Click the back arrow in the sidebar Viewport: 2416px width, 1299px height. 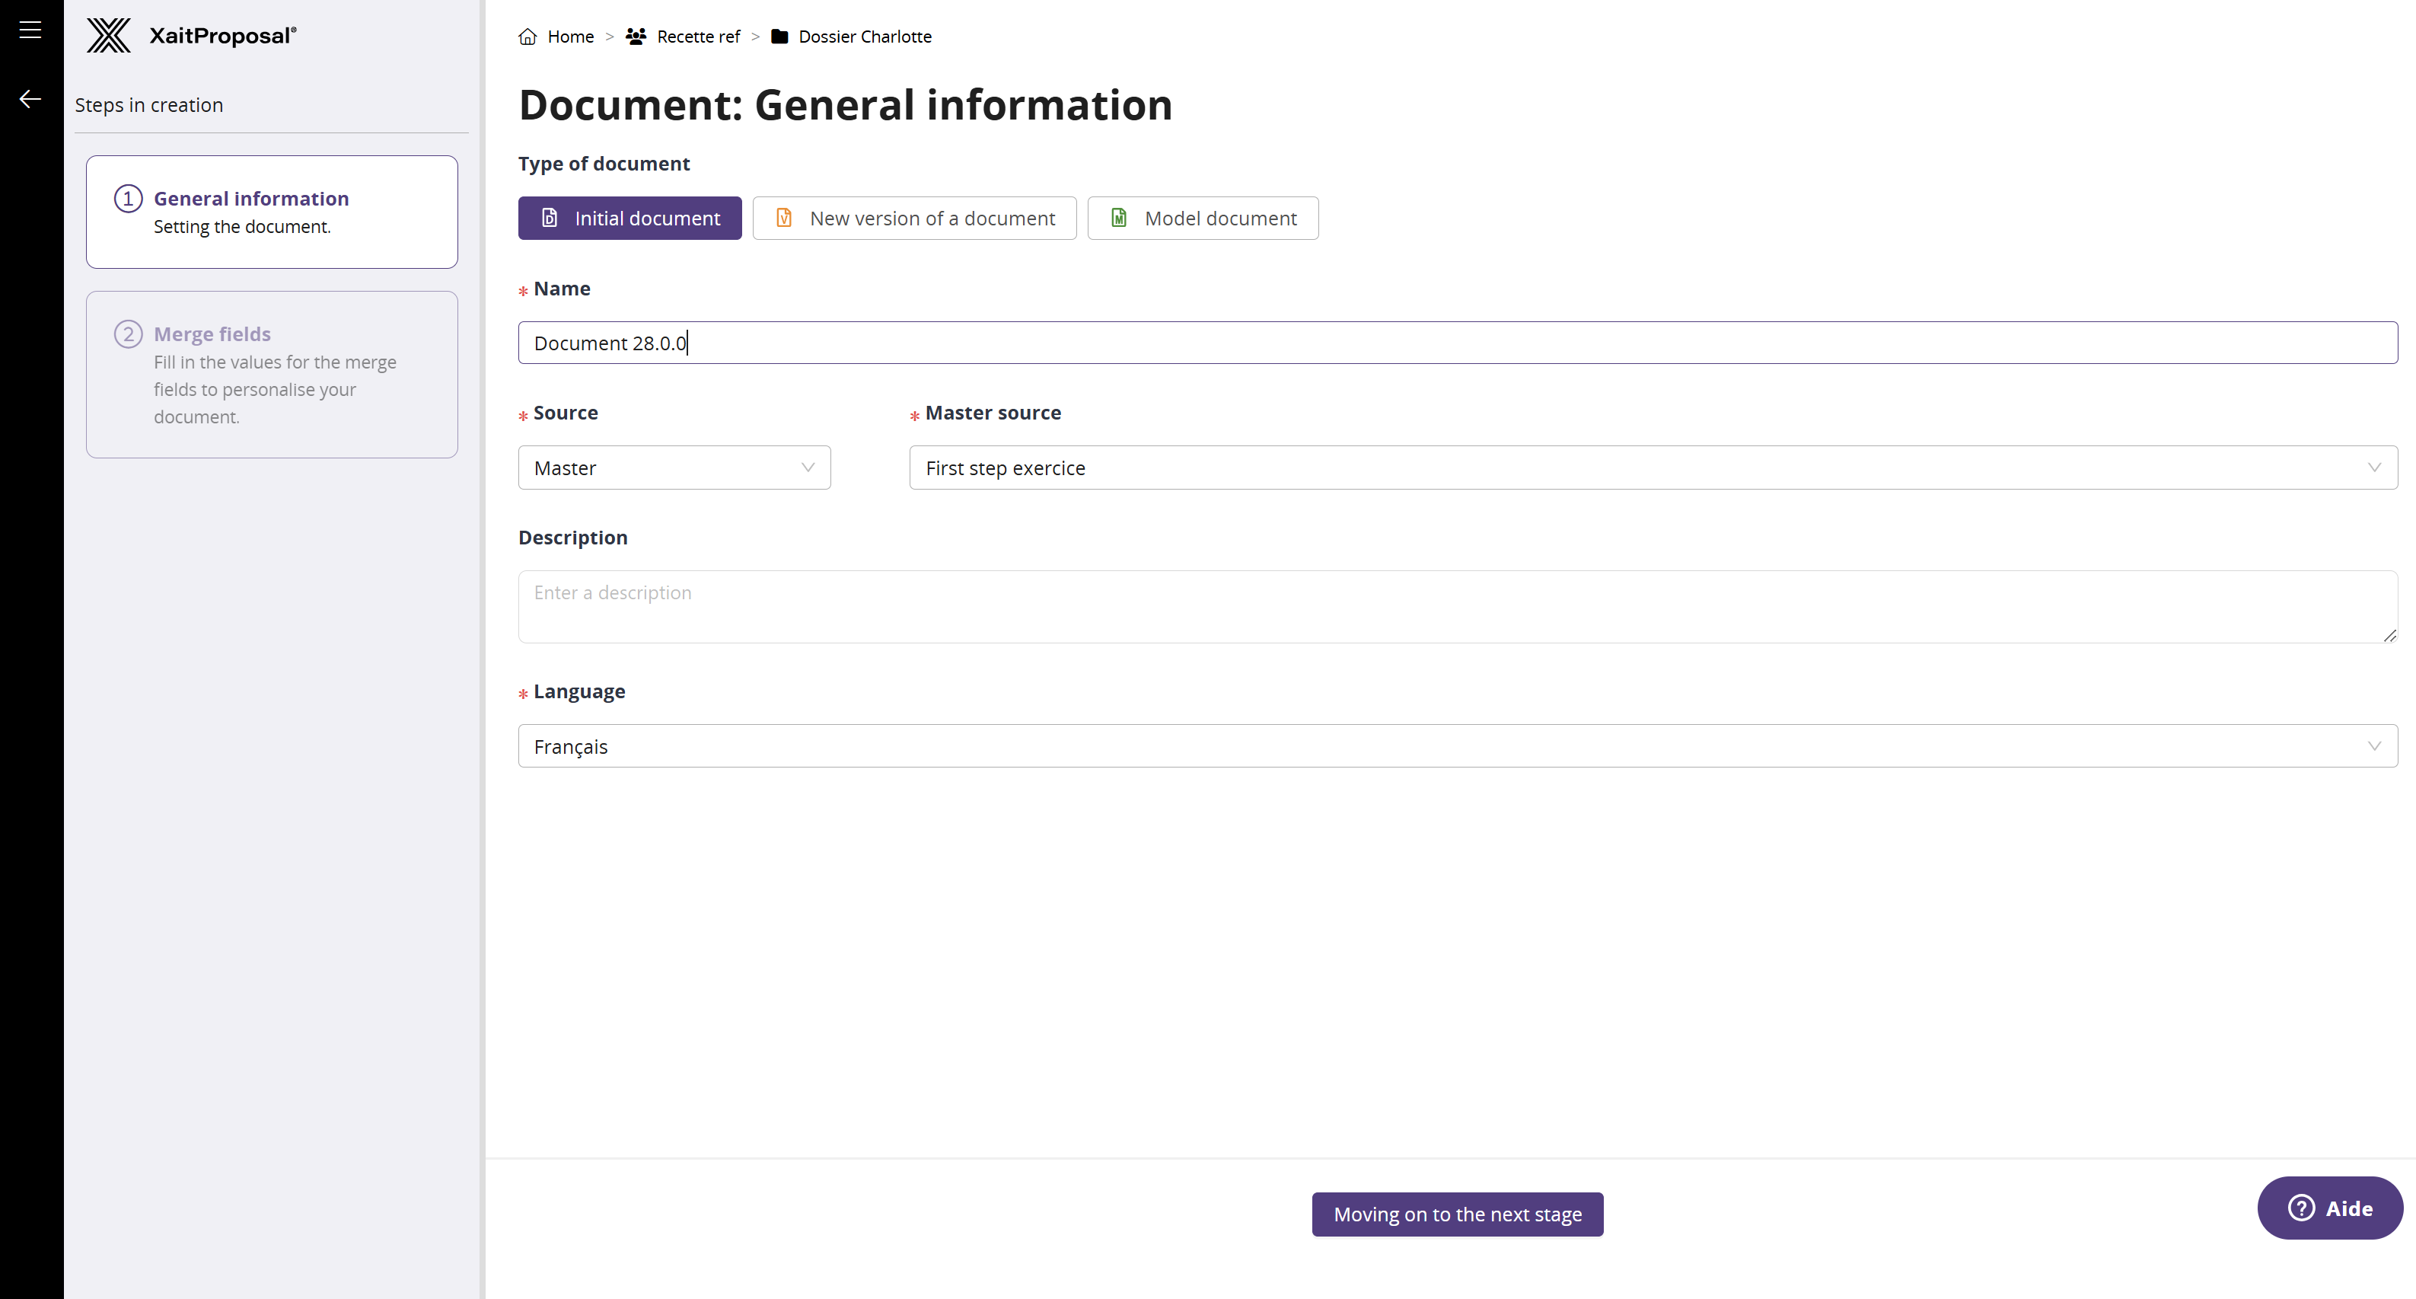(x=29, y=97)
